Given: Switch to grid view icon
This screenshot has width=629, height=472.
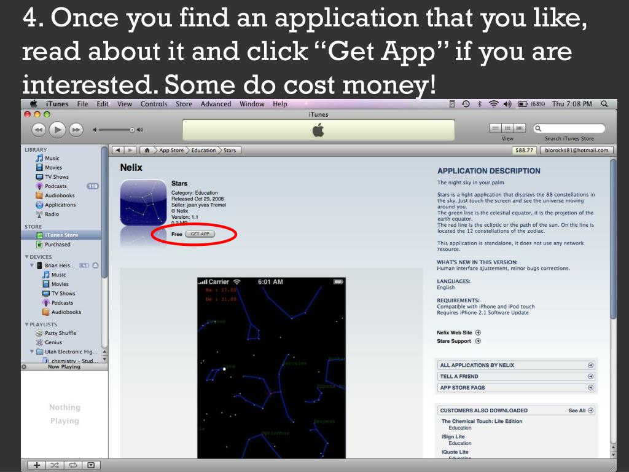Looking at the screenshot, I should pos(507,128).
